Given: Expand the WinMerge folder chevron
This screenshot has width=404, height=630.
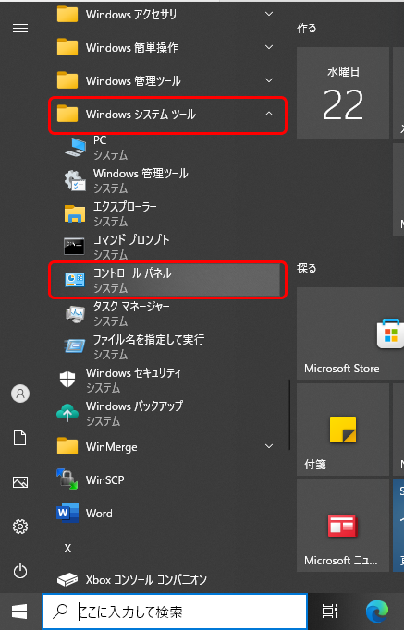Looking at the screenshot, I should pos(269,446).
